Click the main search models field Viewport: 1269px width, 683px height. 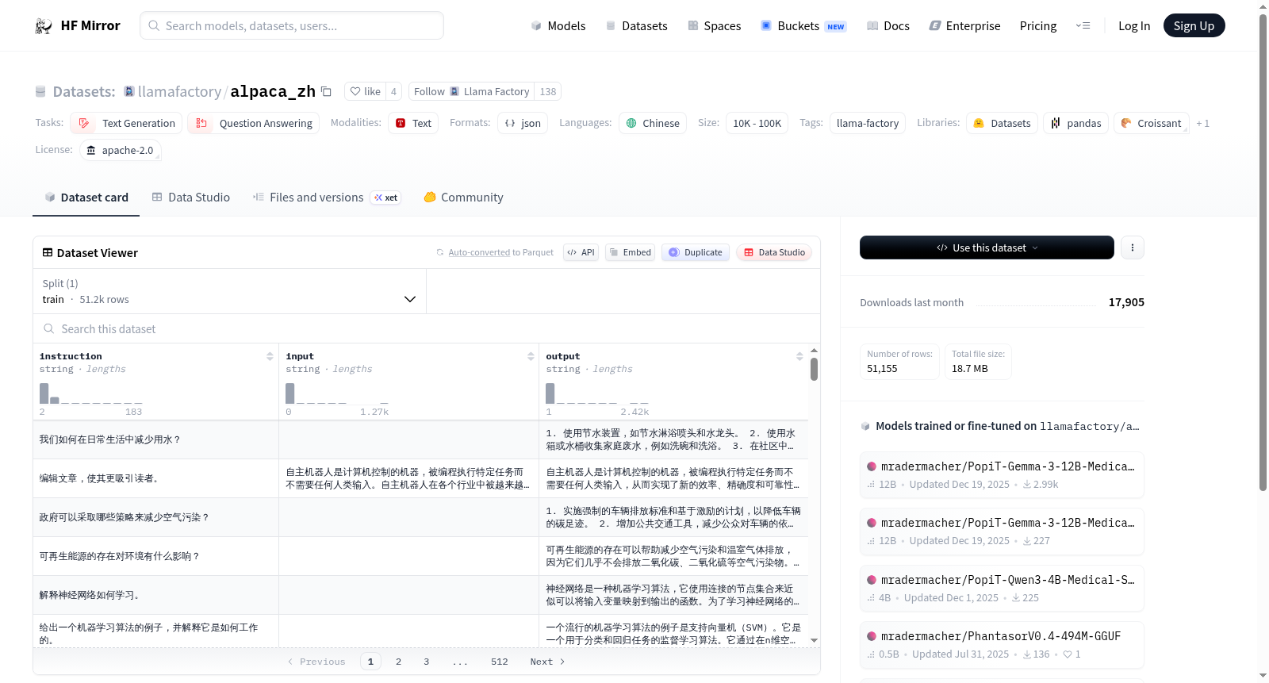point(292,25)
